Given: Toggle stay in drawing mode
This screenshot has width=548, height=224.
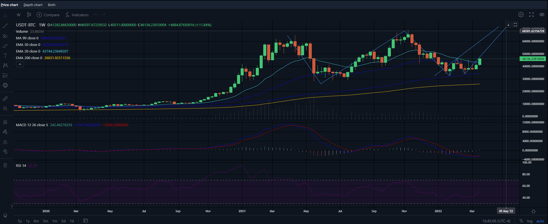Looking at the screenshot, I should pyautogui.click(x=5, y=132).
